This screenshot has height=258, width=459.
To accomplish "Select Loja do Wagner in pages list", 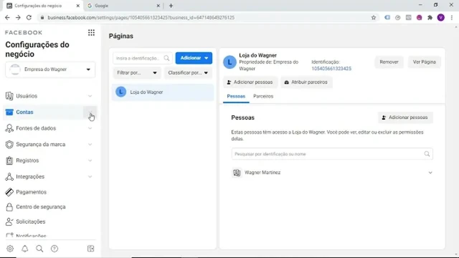I will 163,92.
